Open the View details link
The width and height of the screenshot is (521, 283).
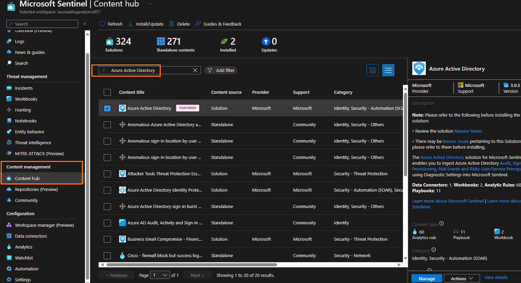(x=496, y=277)
